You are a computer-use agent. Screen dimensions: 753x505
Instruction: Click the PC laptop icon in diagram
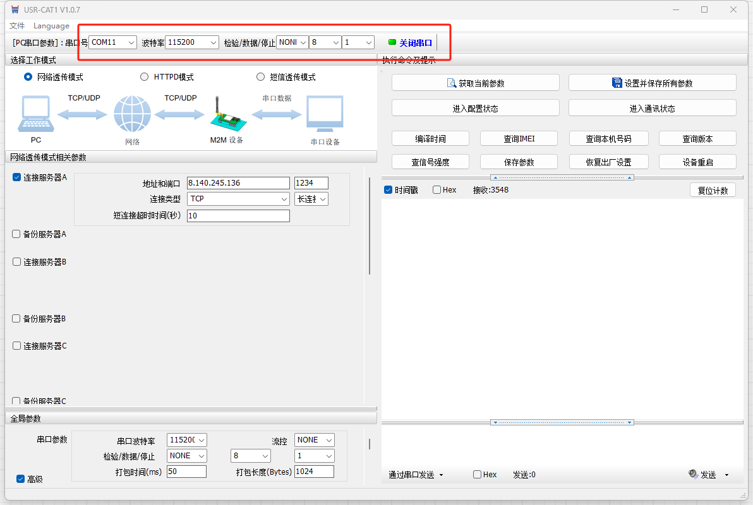(x=35, y=114)
